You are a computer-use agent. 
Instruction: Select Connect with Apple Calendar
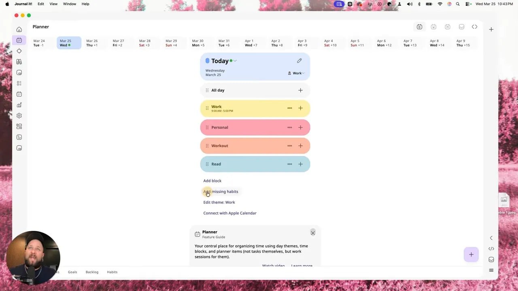tap(230, 213)
